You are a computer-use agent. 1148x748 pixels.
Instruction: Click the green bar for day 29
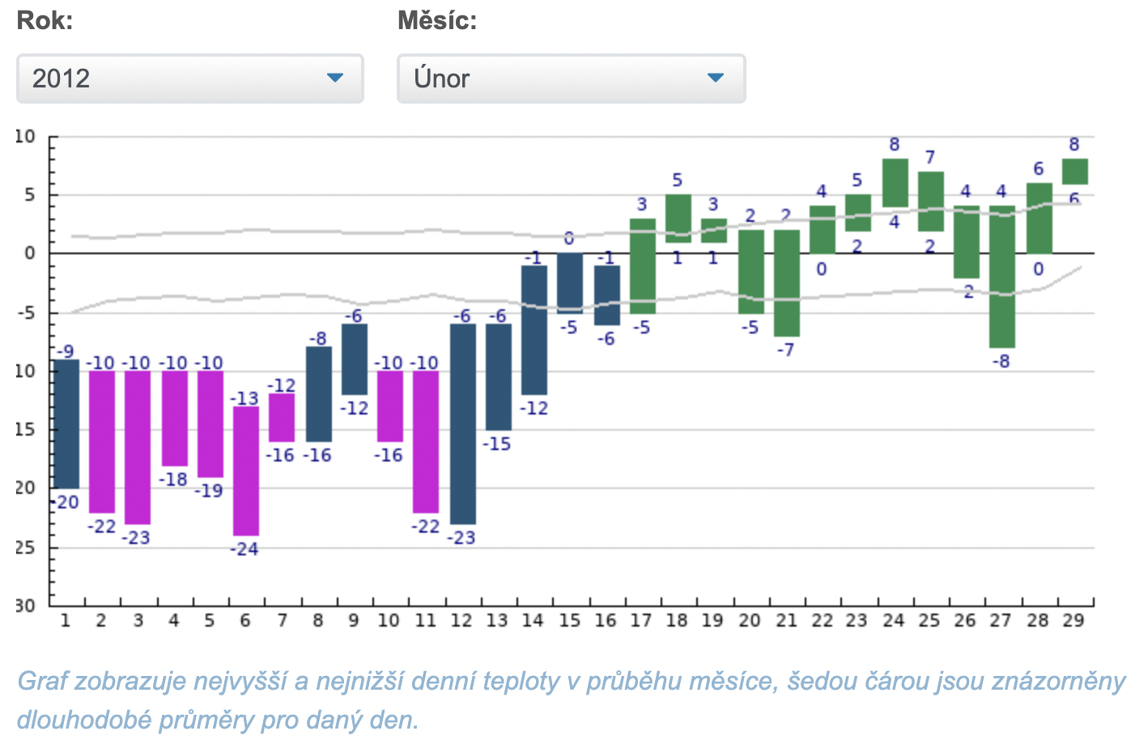coord(1075,172)
